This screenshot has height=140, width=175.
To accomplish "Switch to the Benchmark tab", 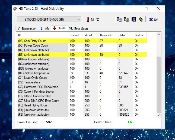I will point(27,29).
